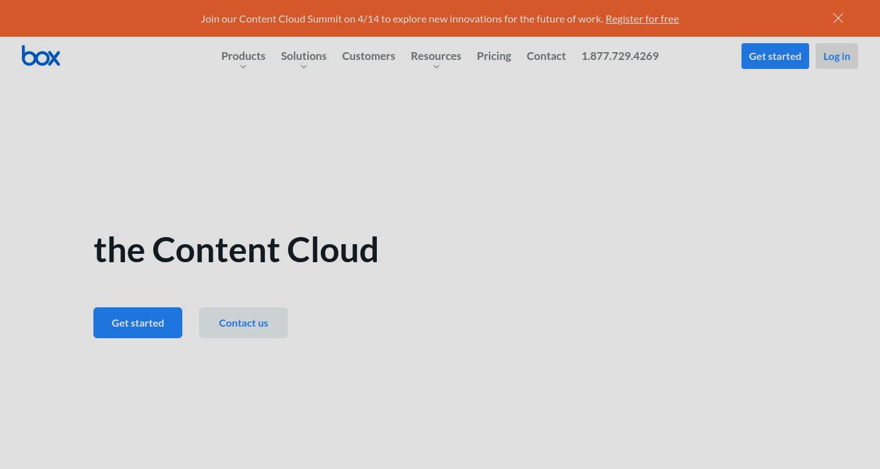Go to the Pricing page
The height and width of the screenshot is (469, 880).
pyautogui.click(x=494, y=56)
